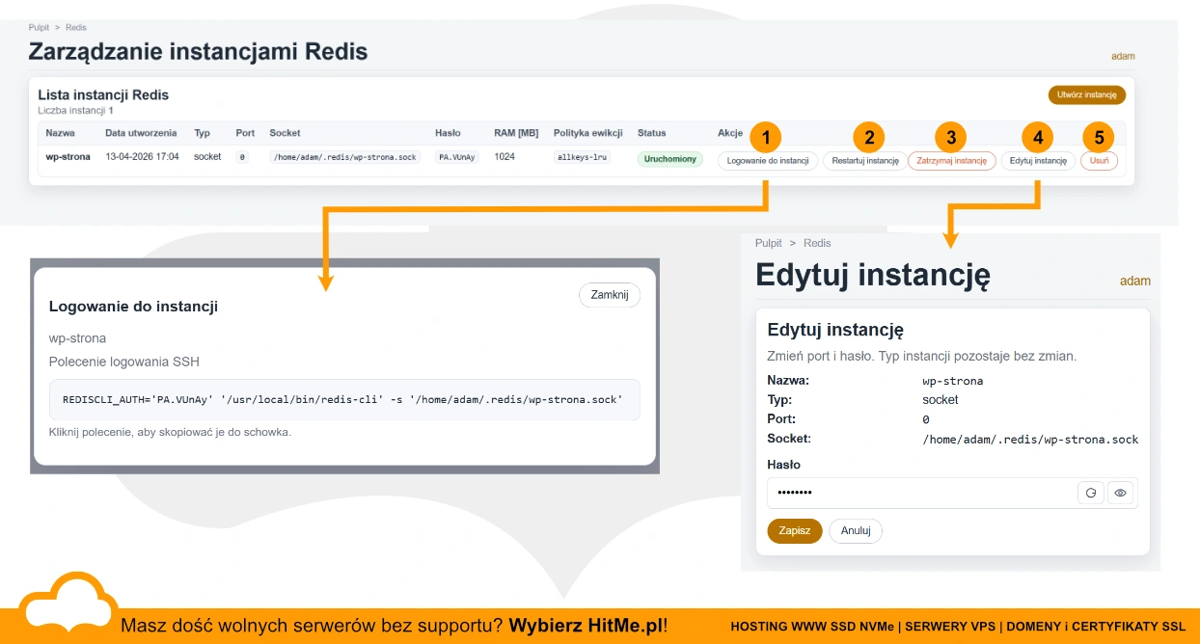Click the Socket column header
The width and height of the screenshot is (1200, 644).
tap(285, 133)
